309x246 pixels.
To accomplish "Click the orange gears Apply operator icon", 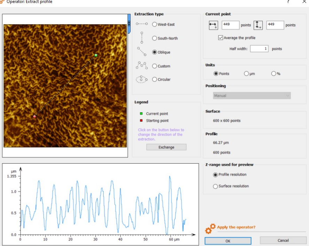I will pos(210,229).
